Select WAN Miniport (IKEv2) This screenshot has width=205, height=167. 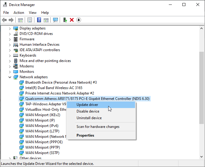click(x=43, y=115)
